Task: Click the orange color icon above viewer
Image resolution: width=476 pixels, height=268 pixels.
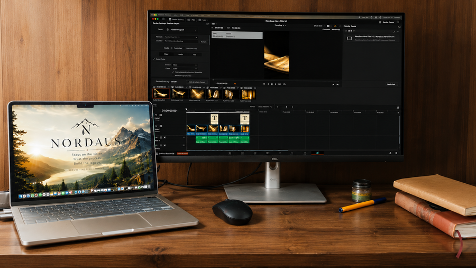Action: tap(335, 26)
